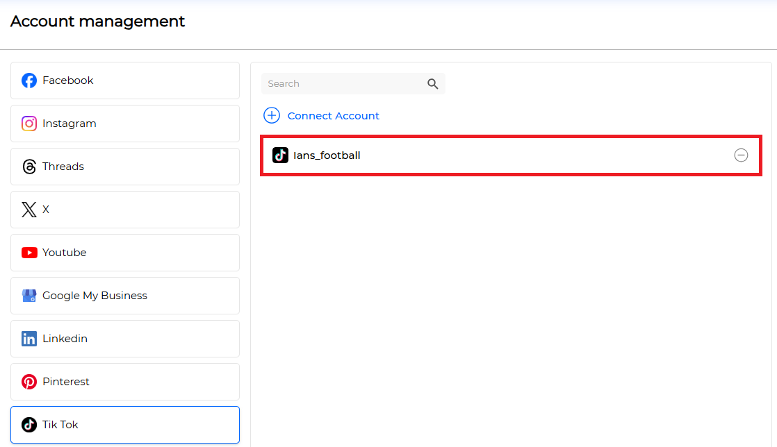Switch to the Pinterest tab
The height and width of the screenshot is (447, 777).
(x=125, y=382)
